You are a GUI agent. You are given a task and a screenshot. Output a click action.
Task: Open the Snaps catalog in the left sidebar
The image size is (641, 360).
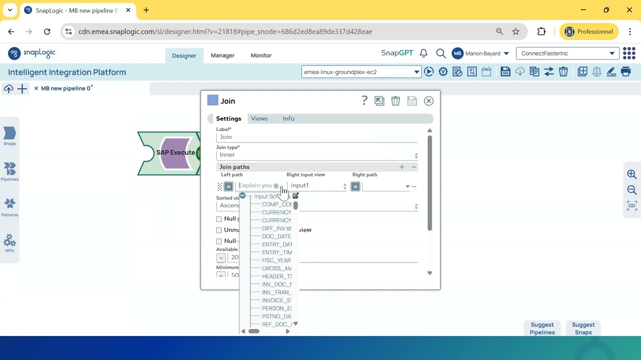pos(10,136)
